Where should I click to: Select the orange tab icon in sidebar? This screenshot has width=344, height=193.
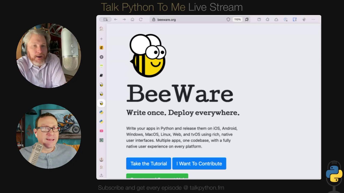(101, 48)
